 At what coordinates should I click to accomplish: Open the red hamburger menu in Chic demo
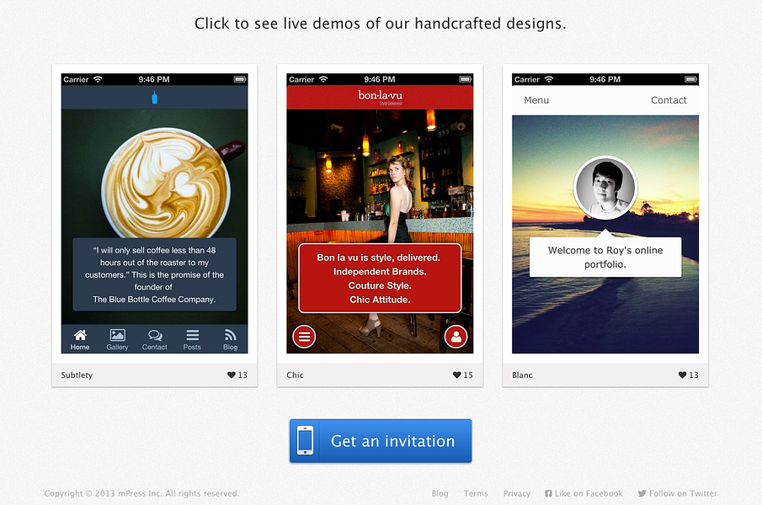click(x=304, y=337)
